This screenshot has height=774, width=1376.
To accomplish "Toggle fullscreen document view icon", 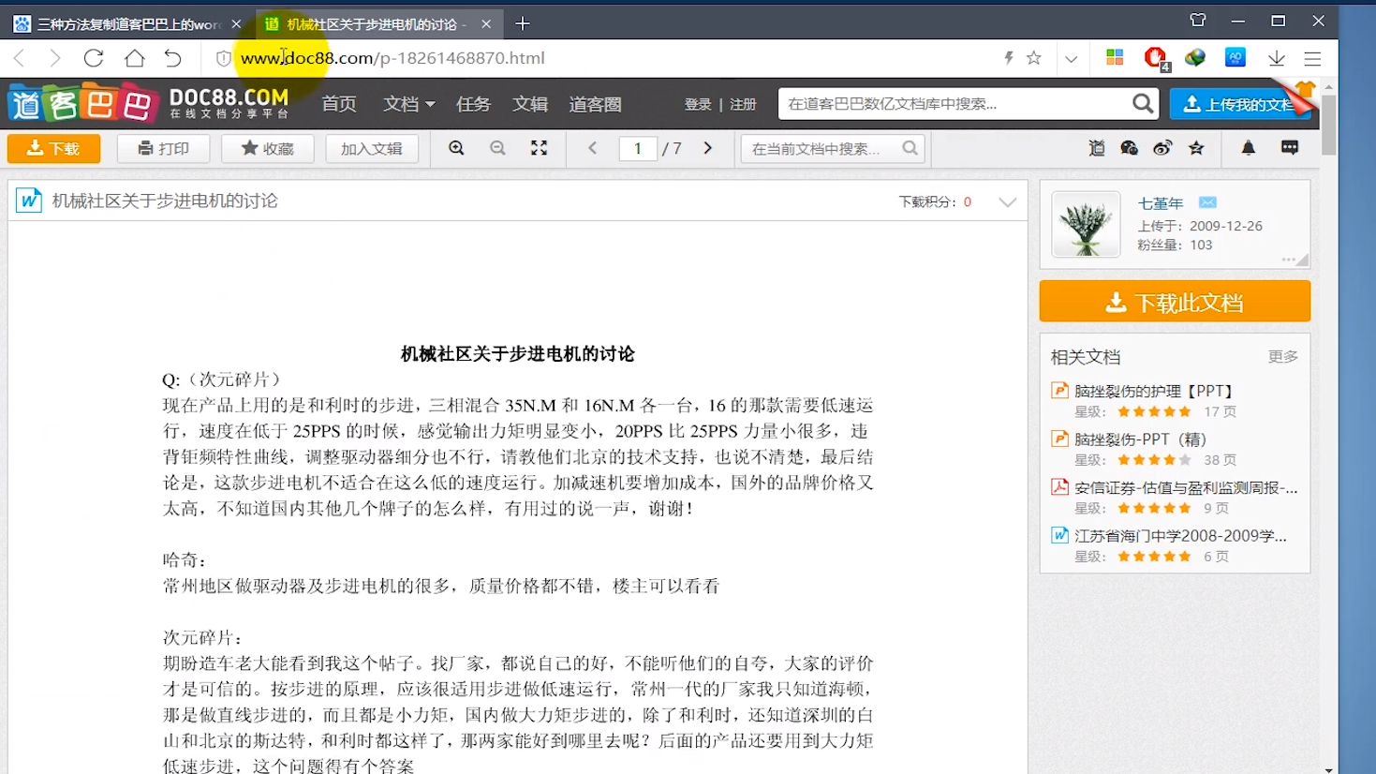I will point(539,148).
